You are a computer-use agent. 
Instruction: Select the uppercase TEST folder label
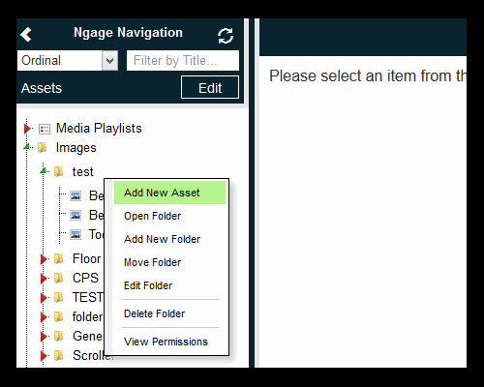(x=88, y=297)
